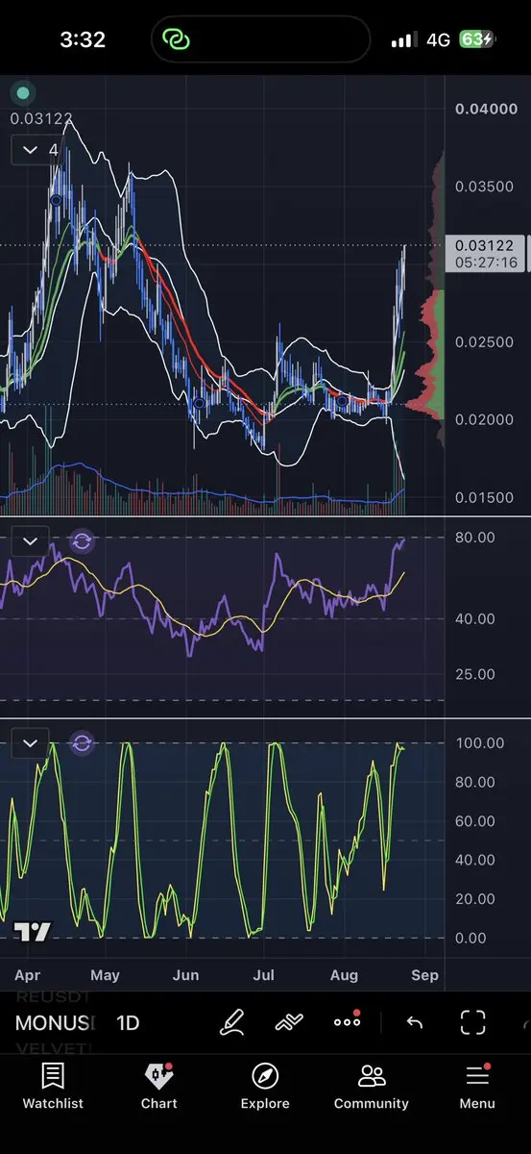
Task: Tap the Aug label on time axis
Action: pos(344,975)
